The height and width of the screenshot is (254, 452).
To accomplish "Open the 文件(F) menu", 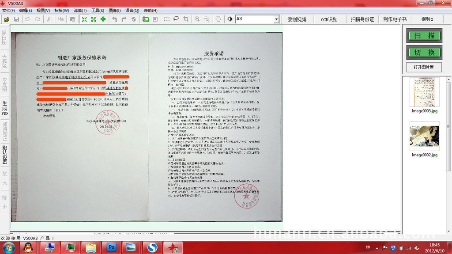I will coord(8,11).
